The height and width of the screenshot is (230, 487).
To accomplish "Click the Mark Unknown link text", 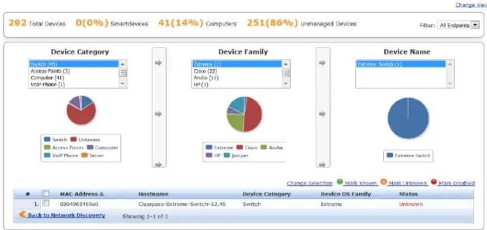I will pyautogui.click(x=408, y=183).
